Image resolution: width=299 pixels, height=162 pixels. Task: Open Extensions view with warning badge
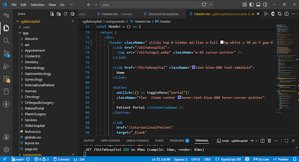[7, 79]
